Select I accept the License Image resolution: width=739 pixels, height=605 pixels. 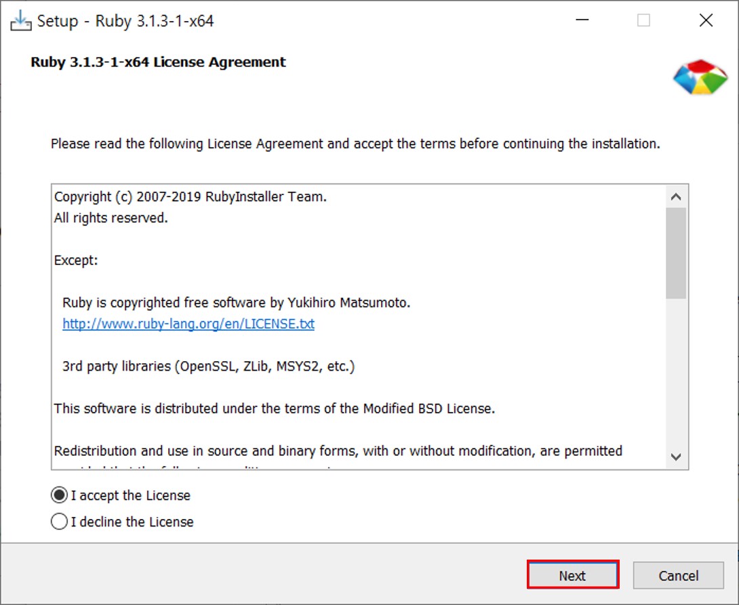121,495
